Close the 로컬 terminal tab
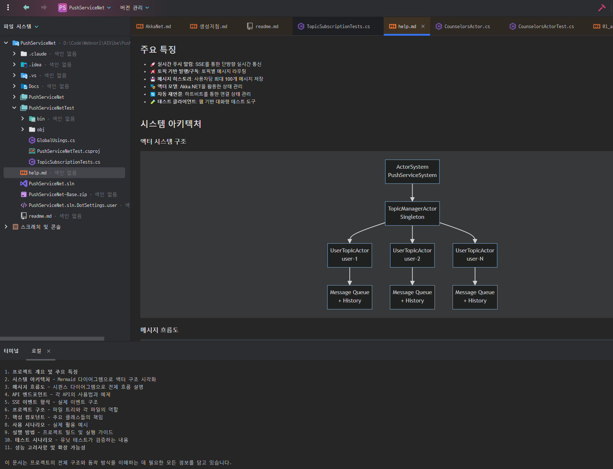Image resolution: width=613 pixels, height=469 pixels. 49,351
